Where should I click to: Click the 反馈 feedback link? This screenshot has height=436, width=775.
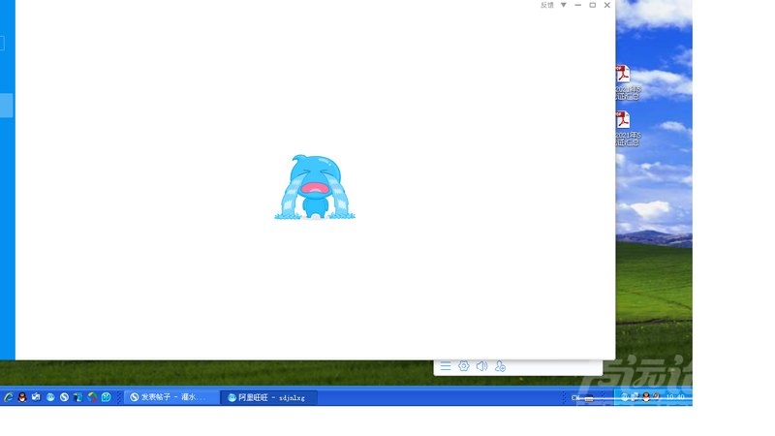(547, 5)
